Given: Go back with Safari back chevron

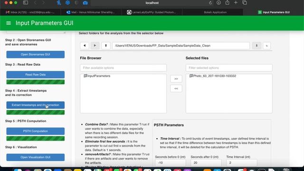Looking at the screenshot, I should tap(35, 3).
